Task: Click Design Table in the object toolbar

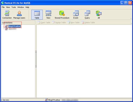Action: tap(59, 22)
